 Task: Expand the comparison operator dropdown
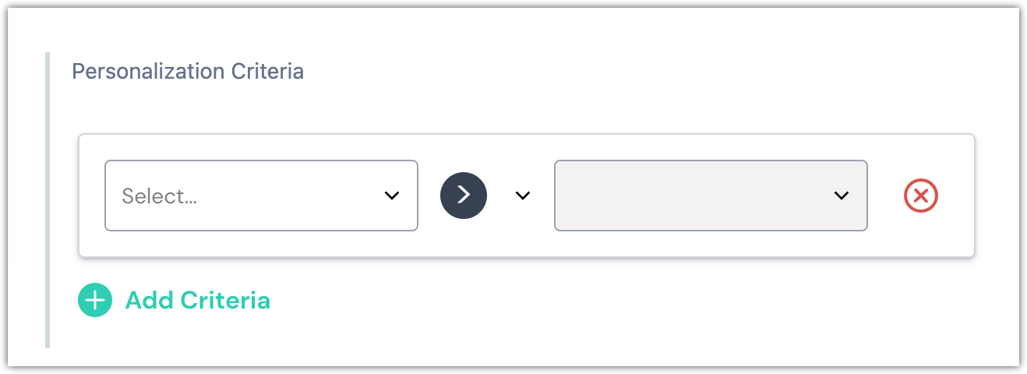[522, 196]
